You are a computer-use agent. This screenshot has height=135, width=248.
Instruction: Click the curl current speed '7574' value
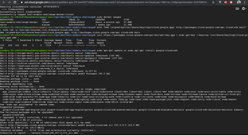[102, 45]
